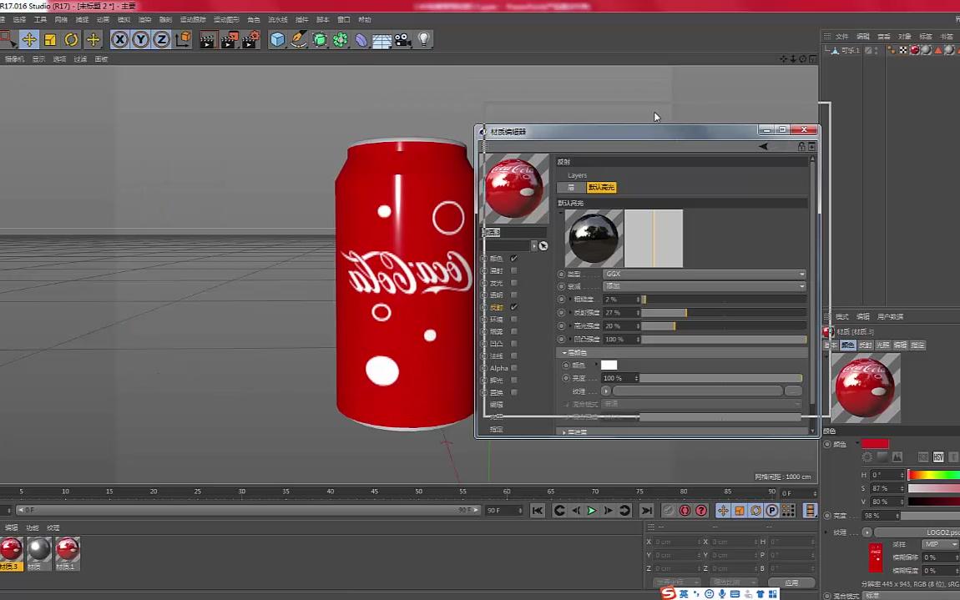Click the spline Pen tool icon

[299, 40]
